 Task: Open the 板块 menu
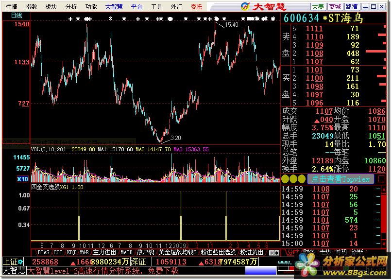(51, 6)
